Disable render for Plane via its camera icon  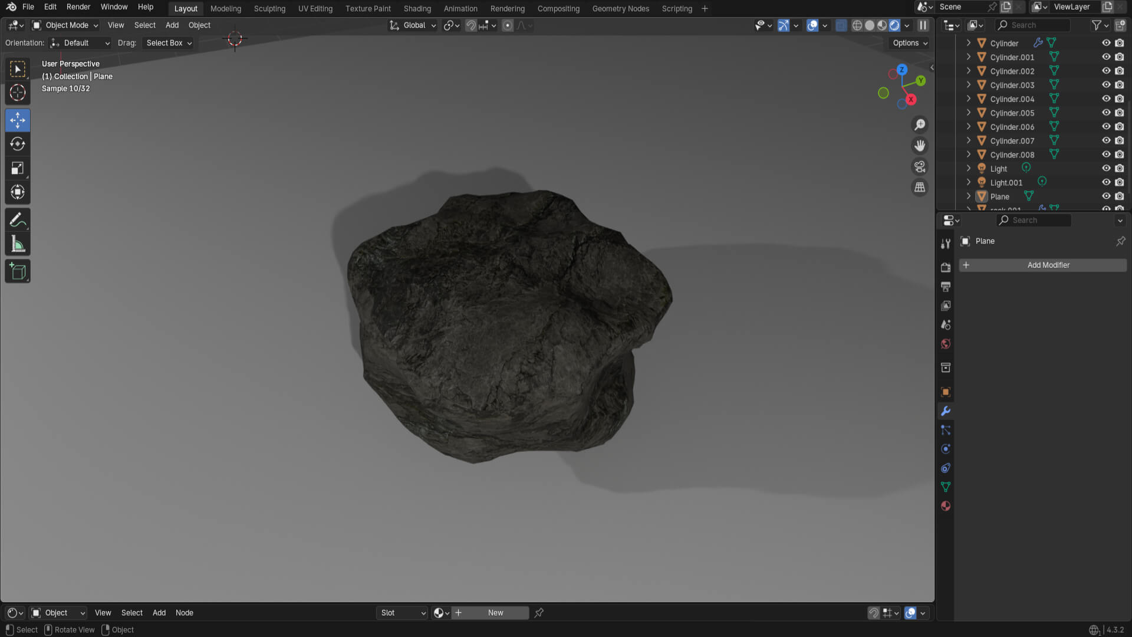click(x=1120, y=196)
